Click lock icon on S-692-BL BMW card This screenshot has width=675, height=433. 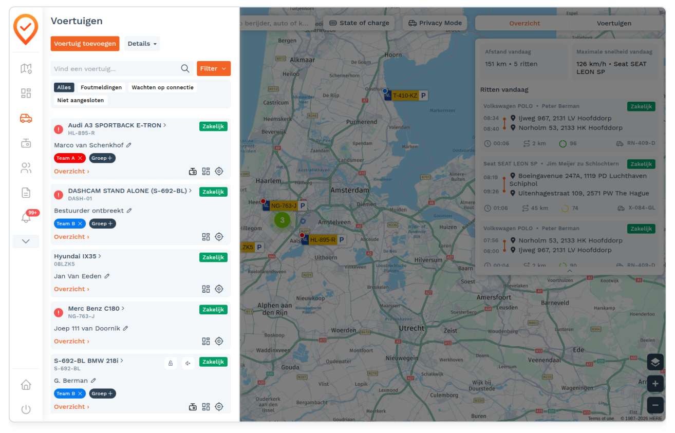pos(171,363)
